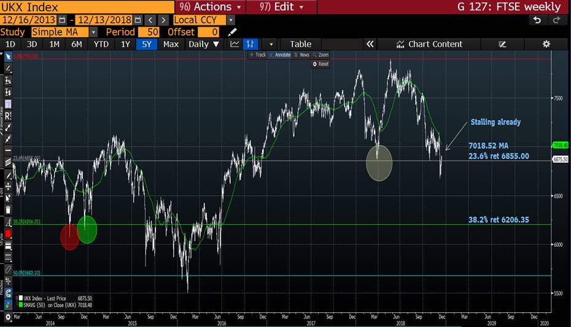The image size is (571, 327).
Task: Open the Actions dropdown menu
Action: coord(211,7)
